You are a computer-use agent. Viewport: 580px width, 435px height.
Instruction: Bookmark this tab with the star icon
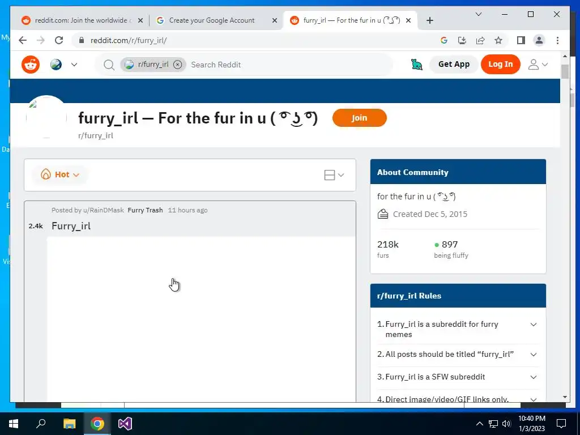click(498, 40)
